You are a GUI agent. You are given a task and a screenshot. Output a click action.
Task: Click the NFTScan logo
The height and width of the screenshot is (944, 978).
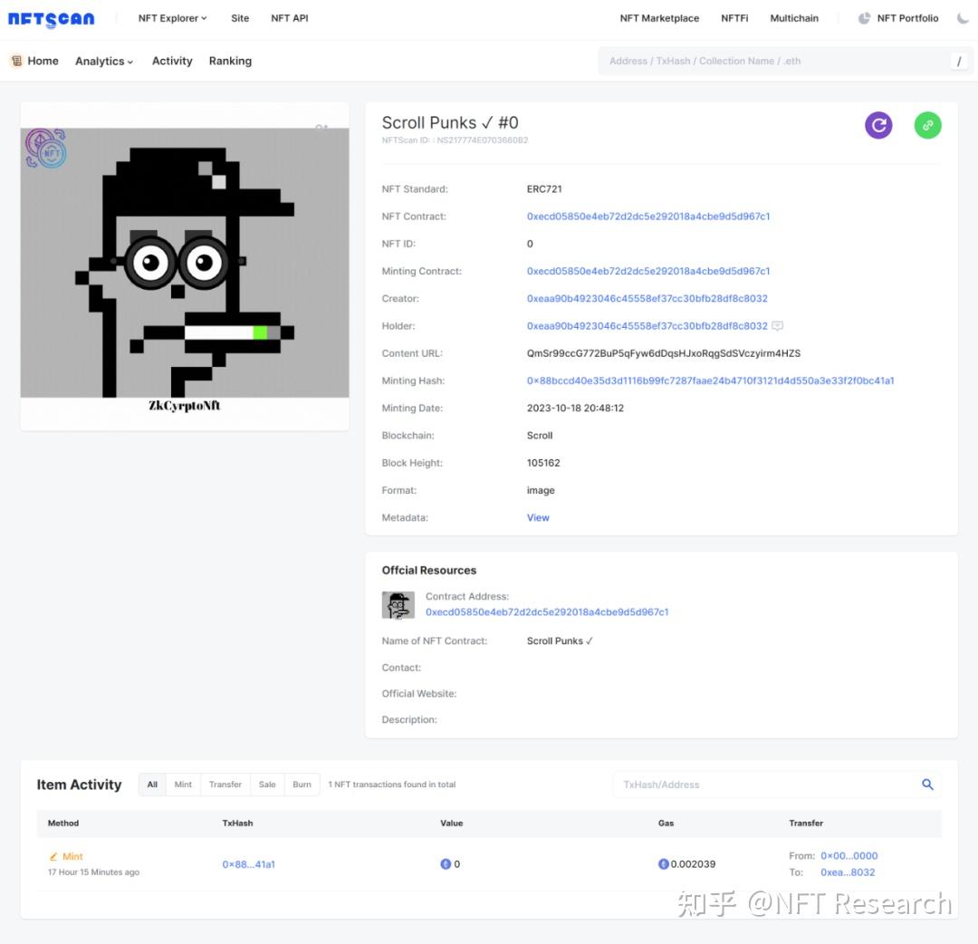point(51,18)
